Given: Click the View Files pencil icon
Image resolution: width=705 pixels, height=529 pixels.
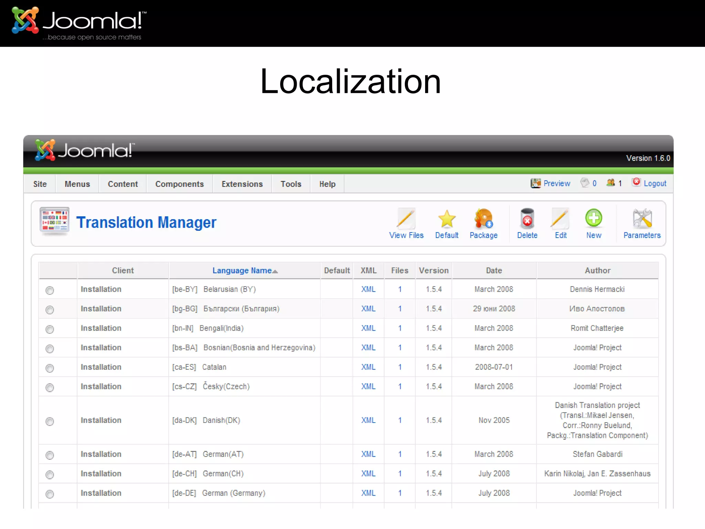Looking at the screenshot, I should coord(406,218).
